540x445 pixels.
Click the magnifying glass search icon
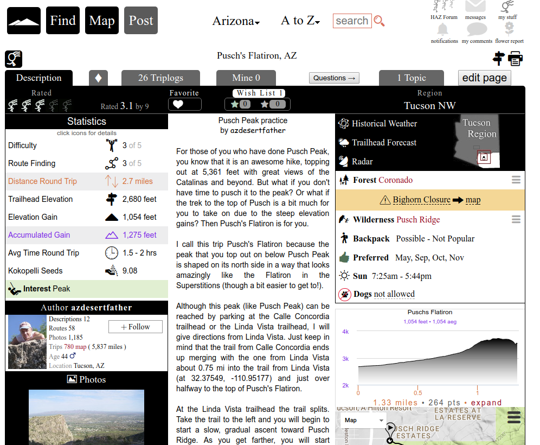tap(380, 21)
